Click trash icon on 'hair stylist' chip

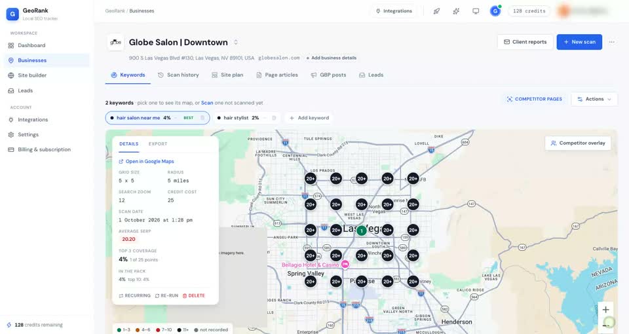click(274, 118)
